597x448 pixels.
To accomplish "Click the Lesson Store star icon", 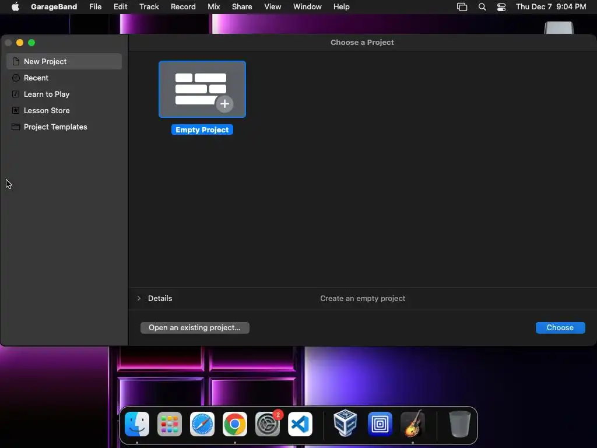I will pyautogui.click(x=16, y=110).
